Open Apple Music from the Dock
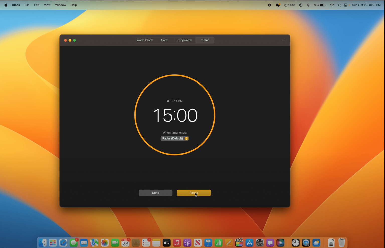 [177, 242]
